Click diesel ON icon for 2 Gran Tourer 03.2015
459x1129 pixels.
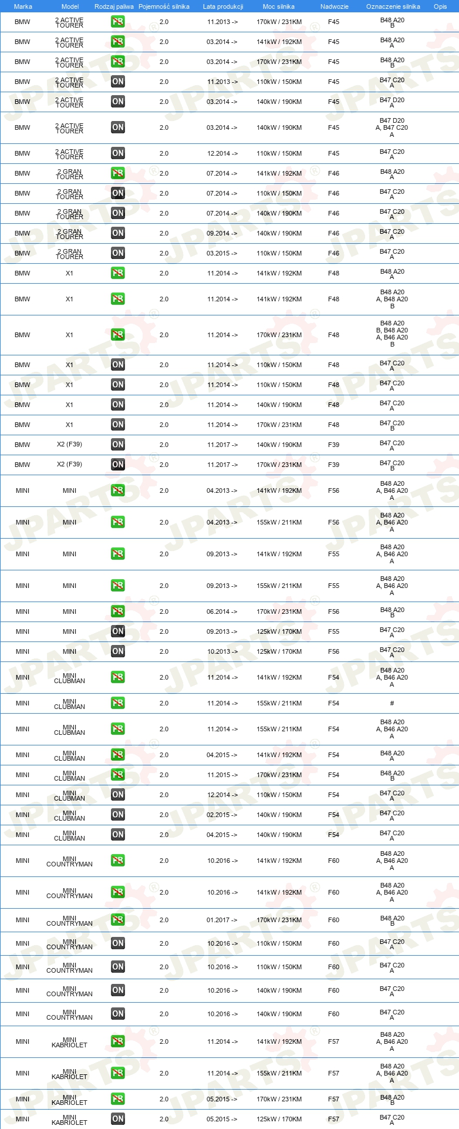pos(118,253)
